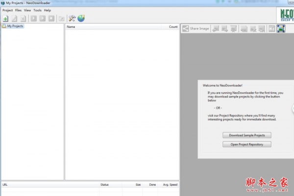
Task: Open the Tools menu
Action: click(x=37, y=10)
